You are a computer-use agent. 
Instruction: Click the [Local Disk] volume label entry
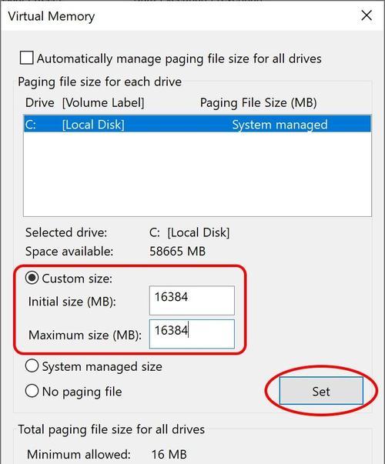coord(93,125)
